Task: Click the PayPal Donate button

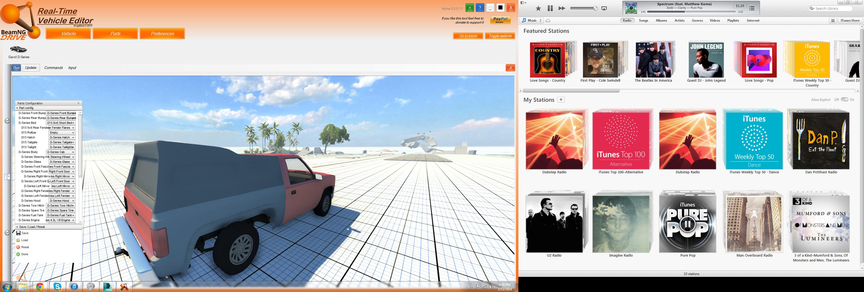Action: pyautogui.click(x=500, y=20)
